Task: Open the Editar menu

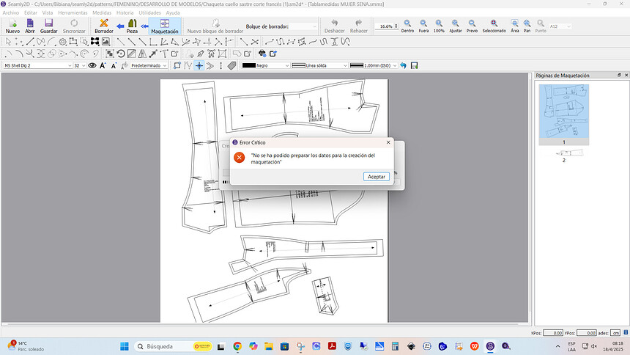Action: [31, 13]
